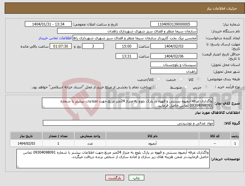Image resolution: width=245 pixels, height=186 pixels.
Task: Click the delivery city field زاهدان
Action: [x=174, y=72]
